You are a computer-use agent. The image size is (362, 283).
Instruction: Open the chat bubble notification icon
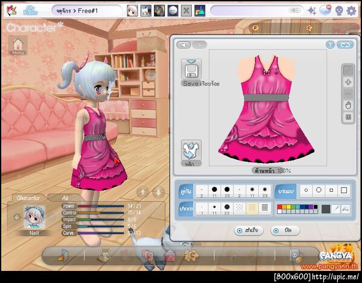tap(325, 11)
